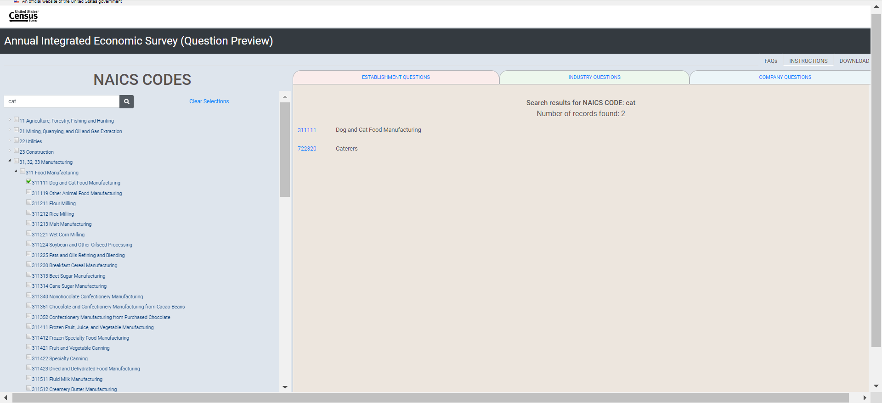Tick the 22 Utilities checkbox
The image size is (882, 403).
(x=17, y=140)
